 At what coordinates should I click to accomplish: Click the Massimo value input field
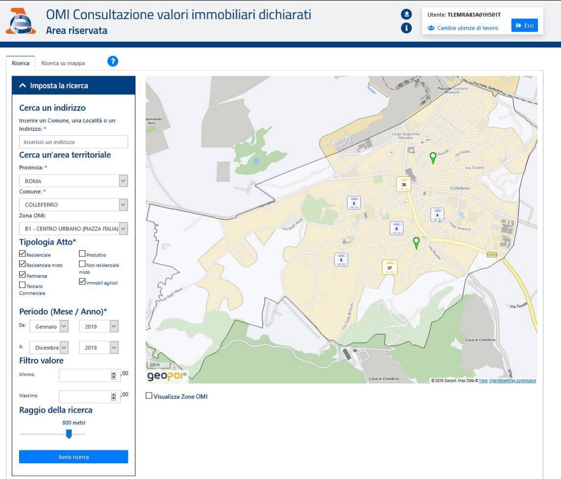(x=89, y=396)
